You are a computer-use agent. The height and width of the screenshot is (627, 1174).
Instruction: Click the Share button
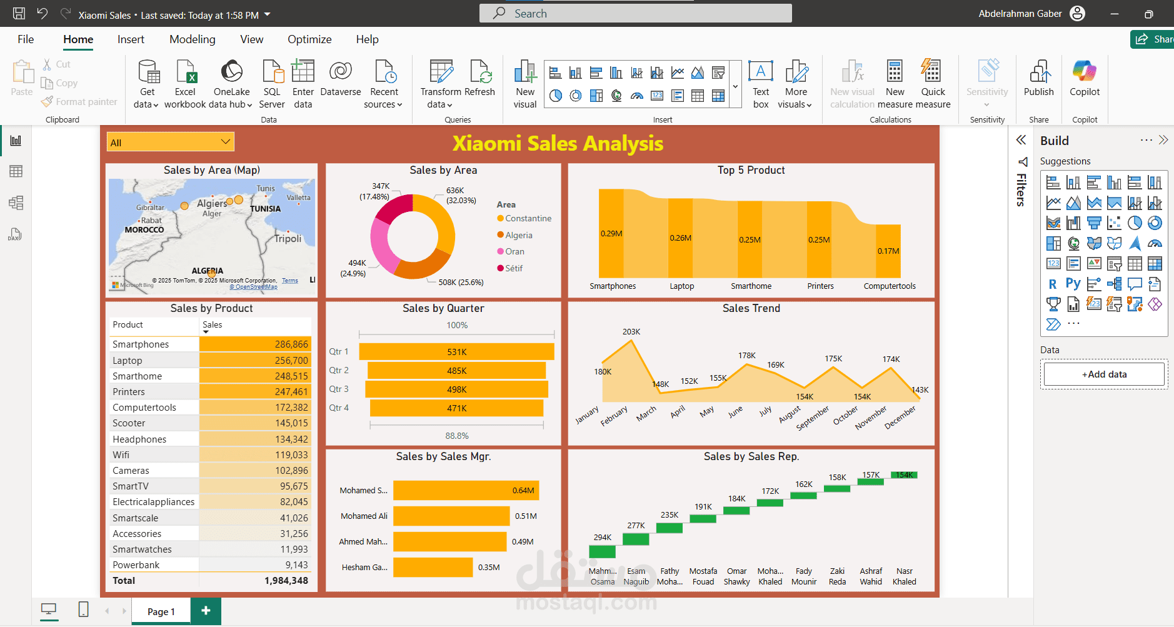pyautogui.click(x=1152, y=39)
